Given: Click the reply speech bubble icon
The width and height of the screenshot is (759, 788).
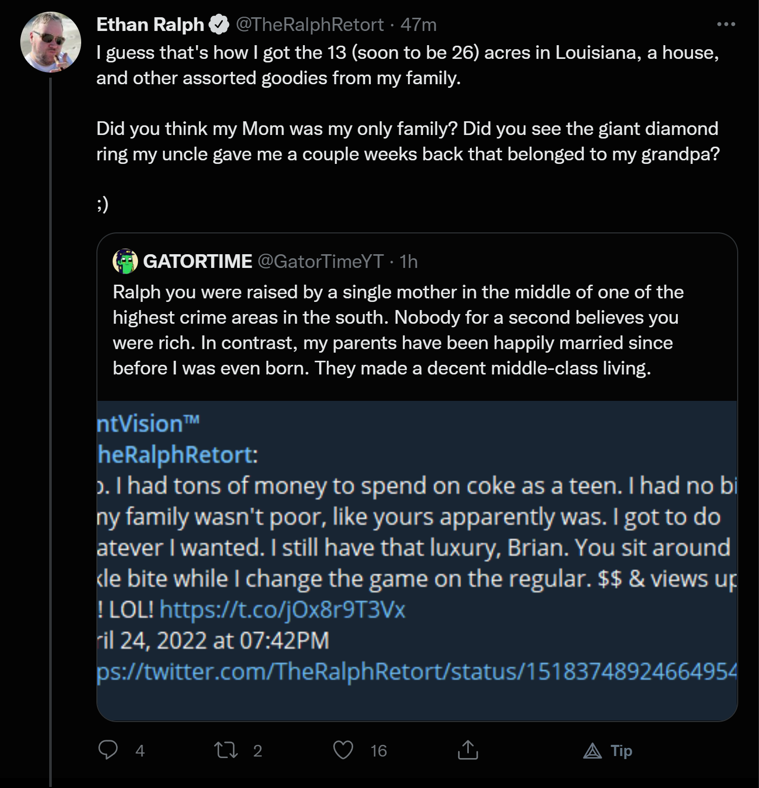Looking at the screenshot, I should pyautogui.click(x=108, y=750).
